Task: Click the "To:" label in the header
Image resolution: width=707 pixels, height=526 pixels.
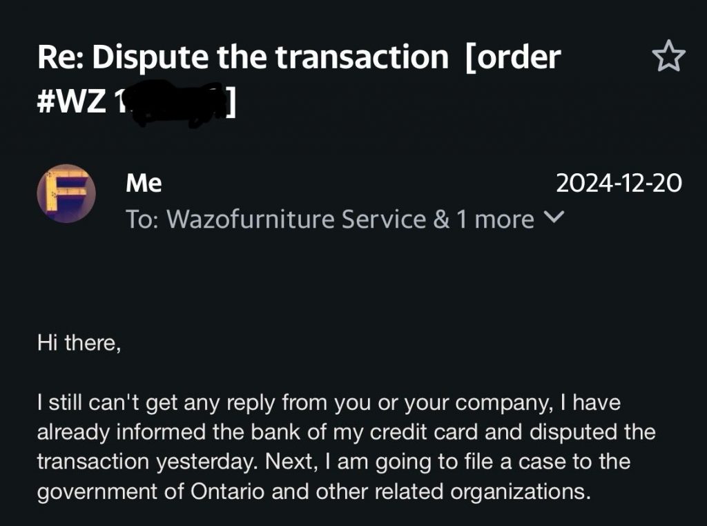Action: pyautogui.click(x=143, y=220)
